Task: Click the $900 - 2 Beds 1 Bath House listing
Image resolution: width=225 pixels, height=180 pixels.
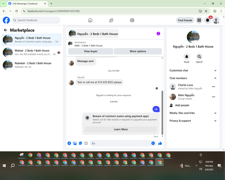Action: click(88, 45)
